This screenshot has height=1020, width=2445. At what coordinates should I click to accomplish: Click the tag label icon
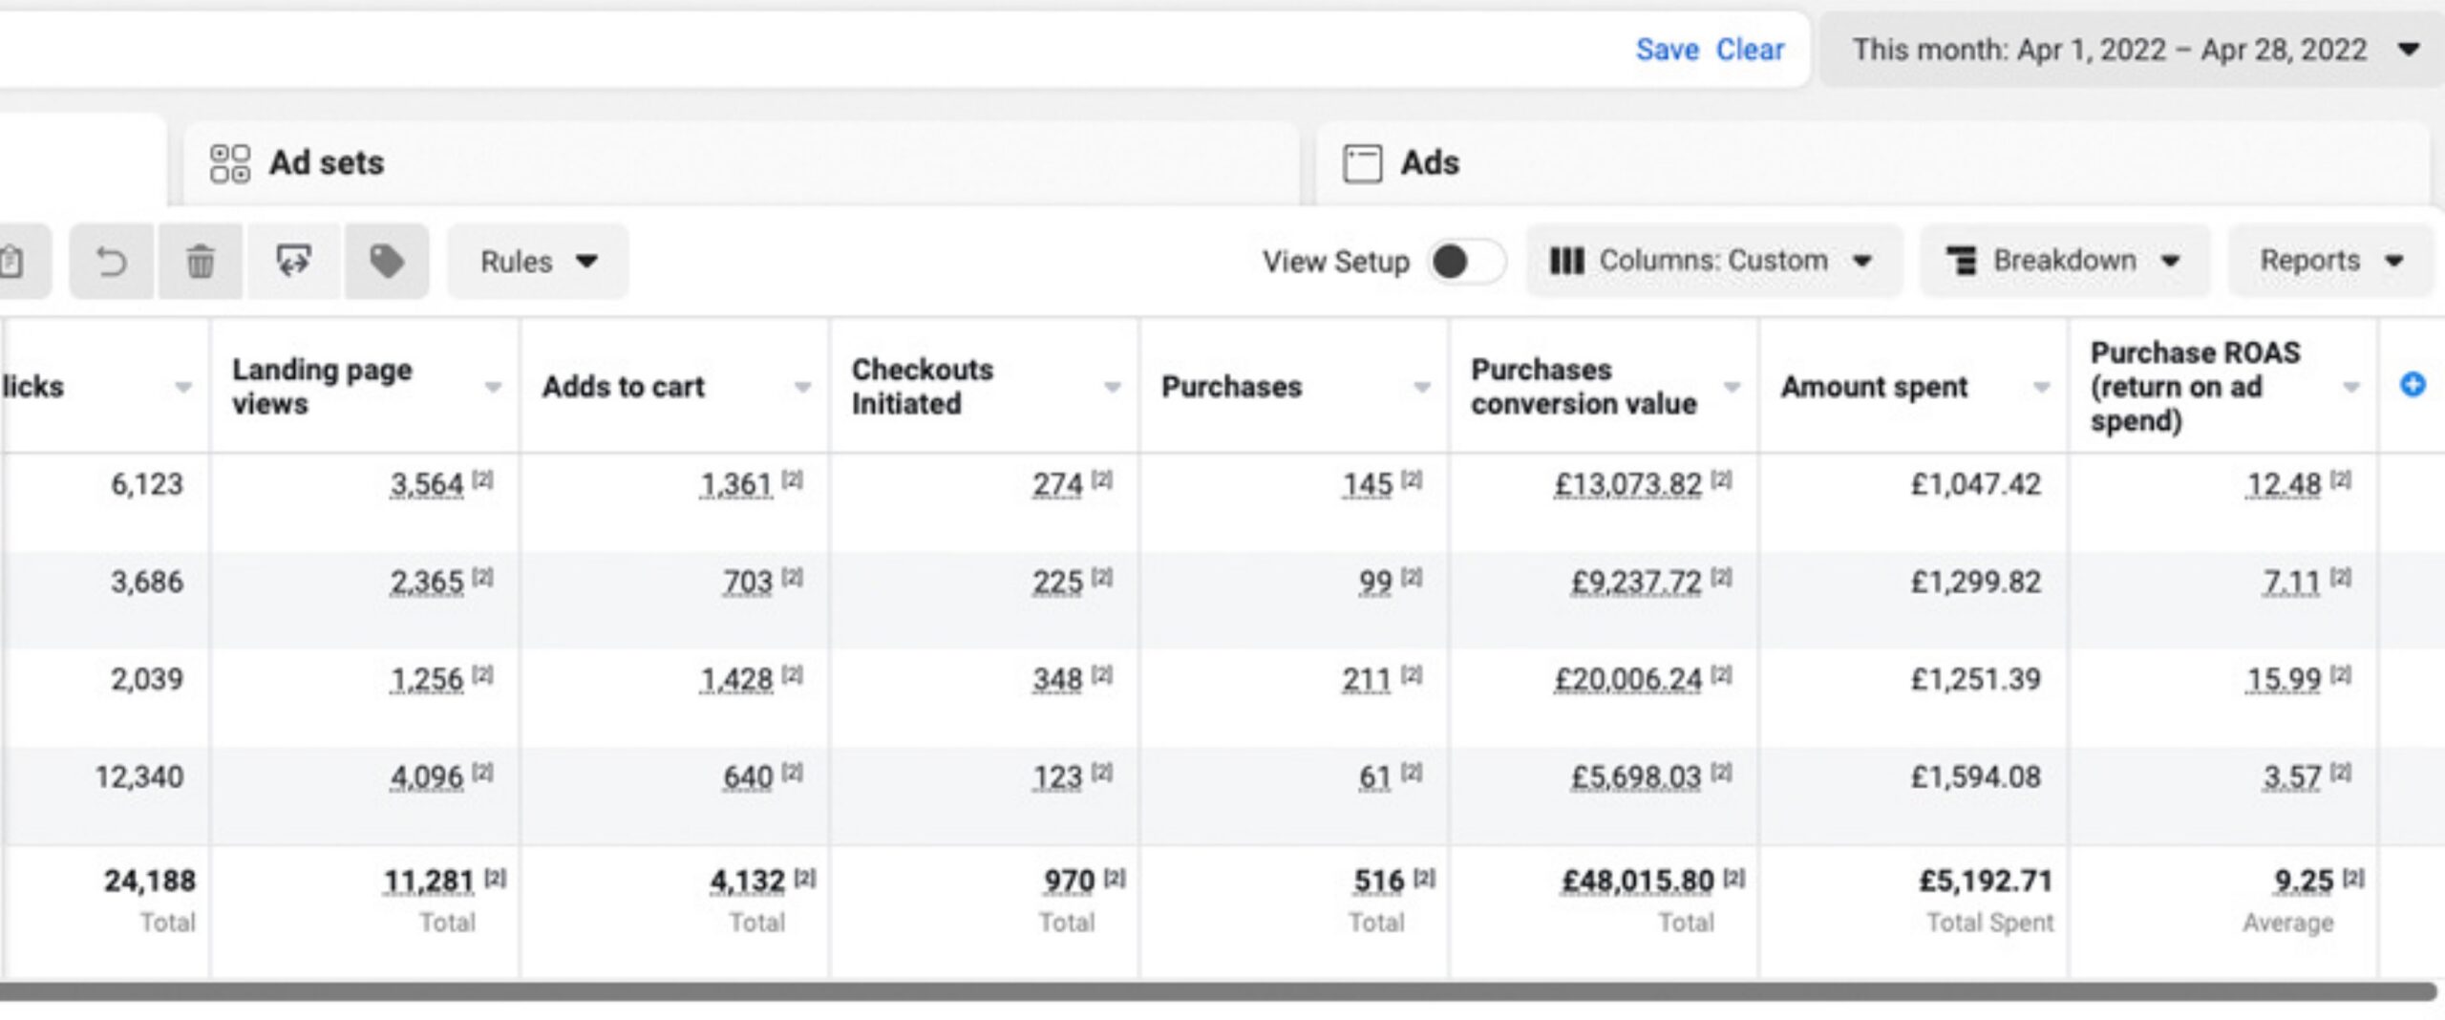tap(387, 261)
